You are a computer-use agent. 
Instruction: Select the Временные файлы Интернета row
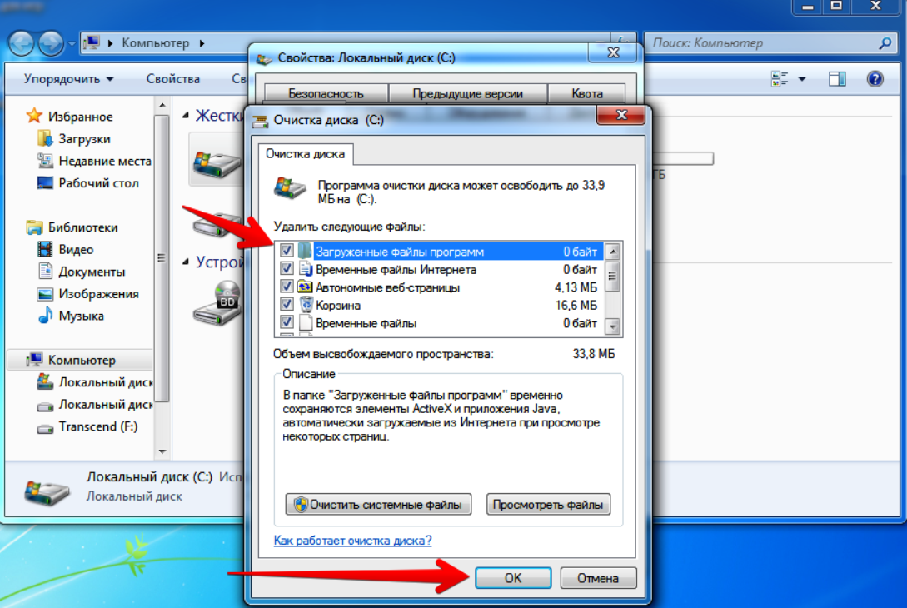[441, 269]
